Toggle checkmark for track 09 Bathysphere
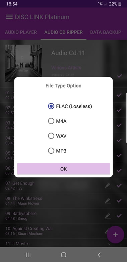This screenshot has height=262, width=127. (119, 216)
